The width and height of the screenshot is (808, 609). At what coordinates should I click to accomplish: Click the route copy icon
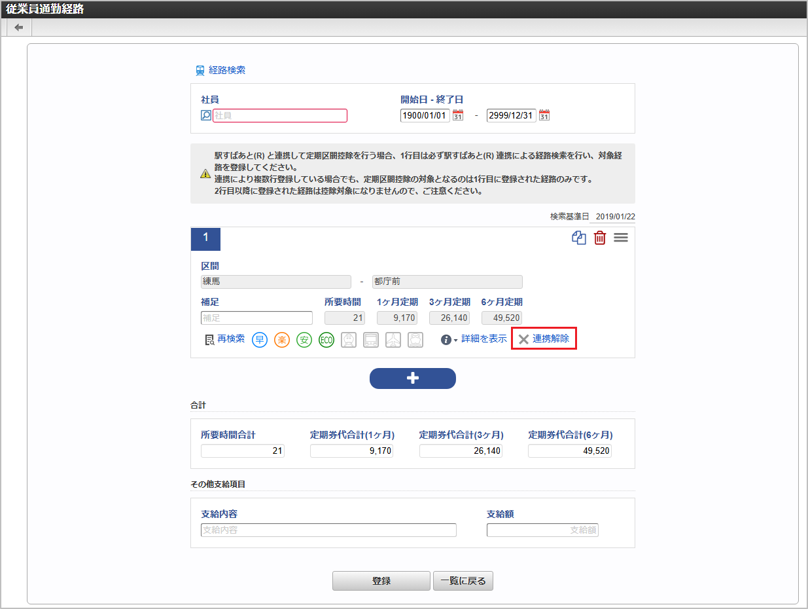pos(578,238)
